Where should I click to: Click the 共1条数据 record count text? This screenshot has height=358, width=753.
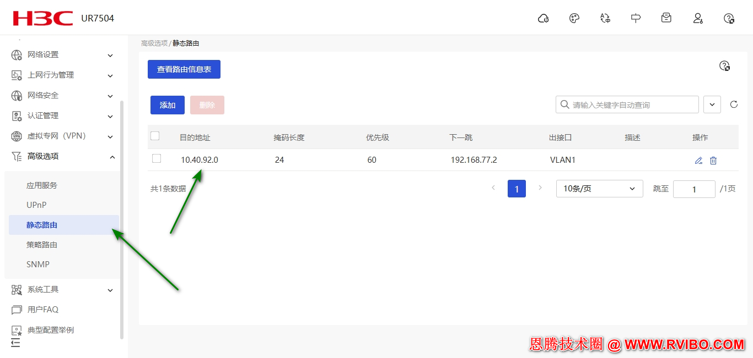coord(168,189)
